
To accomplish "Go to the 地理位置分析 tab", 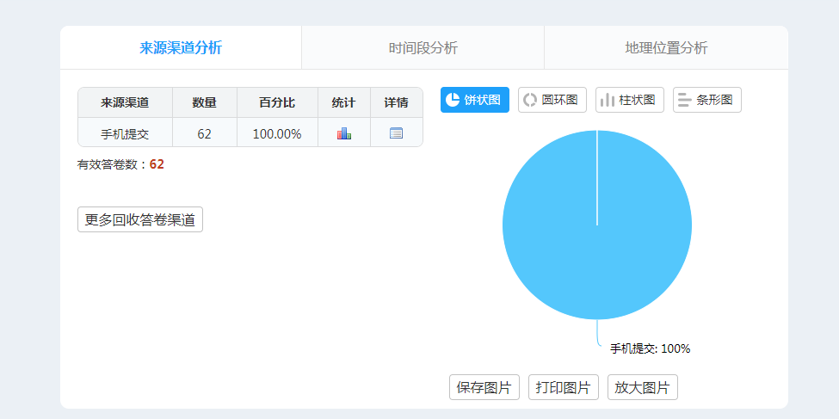I will (666, 47).
